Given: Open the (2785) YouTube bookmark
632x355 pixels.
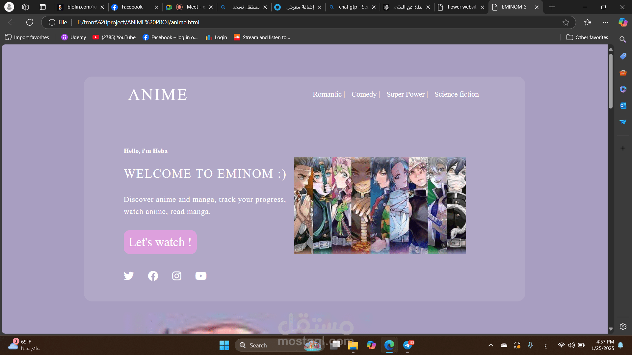Looking at the screenshot, I should [x=114, y=37].
